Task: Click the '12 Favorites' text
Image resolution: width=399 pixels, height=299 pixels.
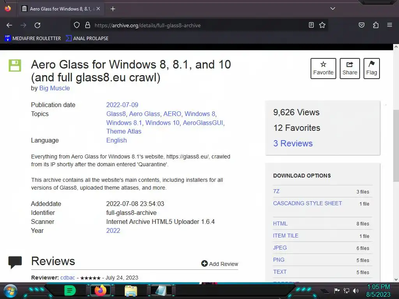Action: (x=297, y=128)
